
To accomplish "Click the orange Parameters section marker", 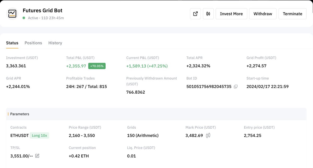I will (8, 114).
